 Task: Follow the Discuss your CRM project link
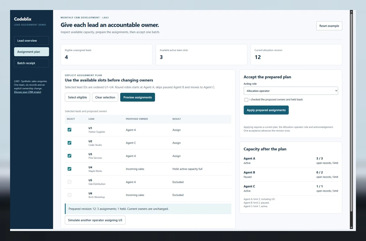(x=27, y=92)
